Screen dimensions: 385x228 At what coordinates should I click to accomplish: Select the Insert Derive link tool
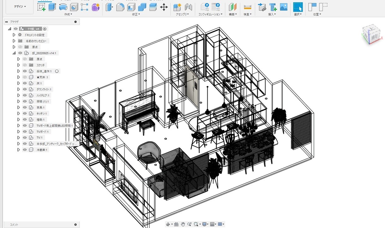[262, 7]
